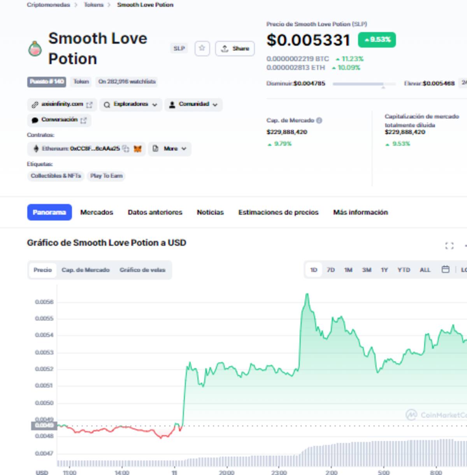The image size is (467, 475).
Task: Add SLP to watchlist with star icon
Action: [x=202, y=48]
